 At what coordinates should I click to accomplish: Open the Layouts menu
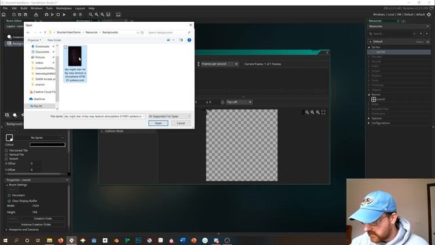pos(80,8)
